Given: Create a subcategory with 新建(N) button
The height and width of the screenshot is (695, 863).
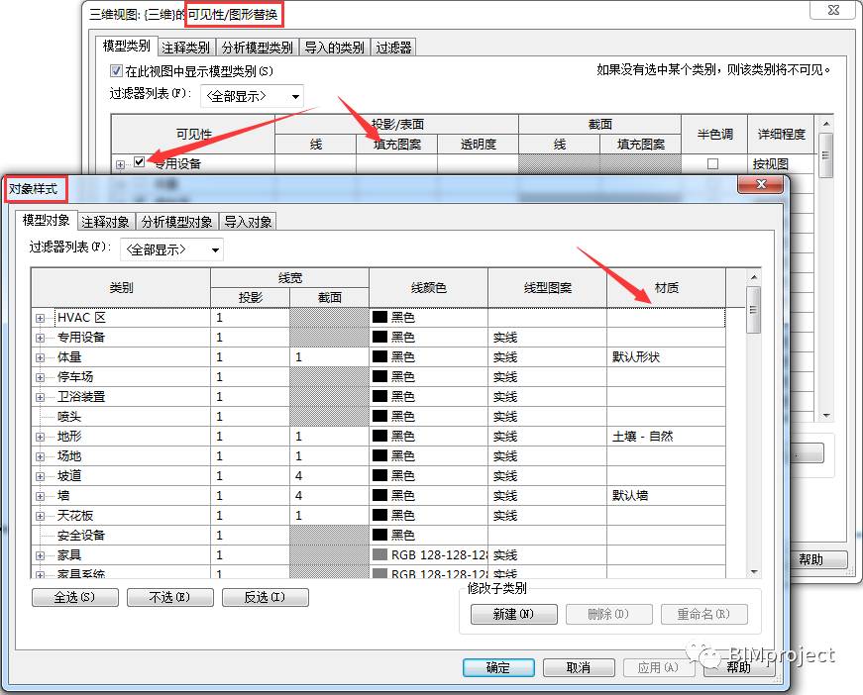Looking at the screenshot, I should click(x=514, y=614).
